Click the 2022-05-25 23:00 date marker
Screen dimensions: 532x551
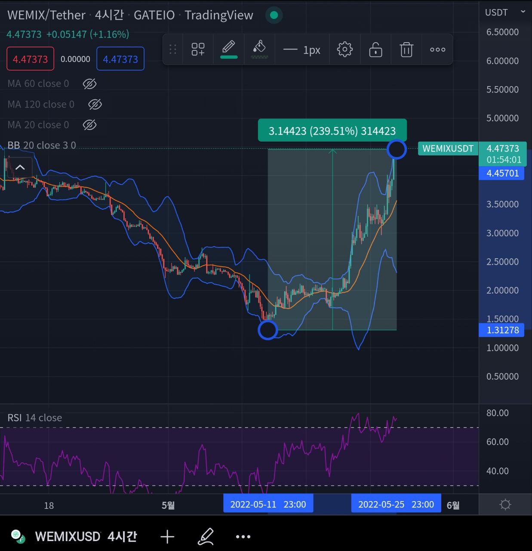(396, 504)
